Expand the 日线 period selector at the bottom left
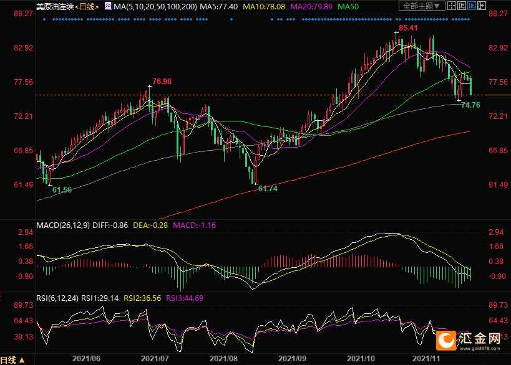 pyautogui.click(x=12, y=360)
